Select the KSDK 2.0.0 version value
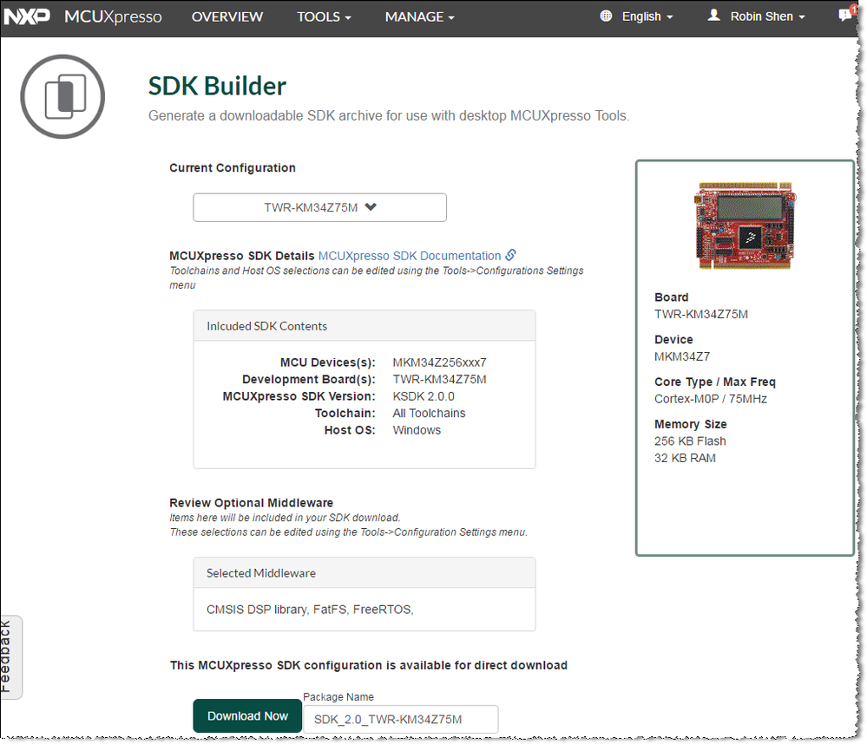The image size is (867, 744). click(424, 396)
